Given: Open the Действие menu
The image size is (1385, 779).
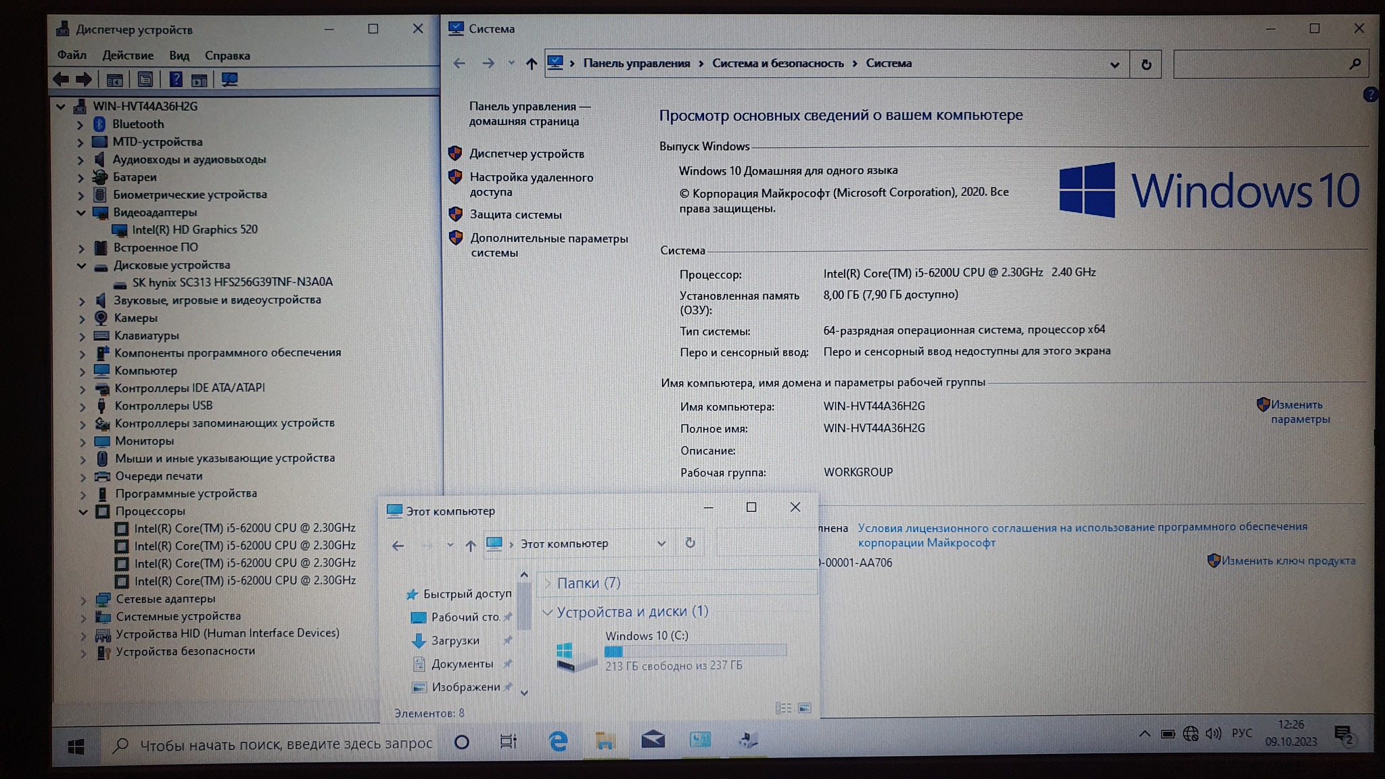Looking at the screenshot, I should click(127, 55).
